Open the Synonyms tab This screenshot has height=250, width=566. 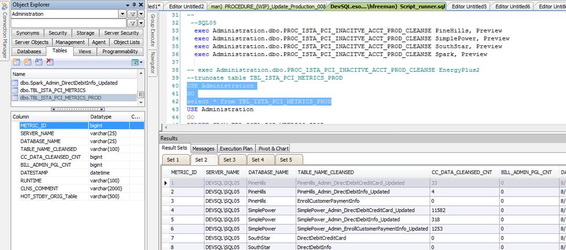pos(27,33)
